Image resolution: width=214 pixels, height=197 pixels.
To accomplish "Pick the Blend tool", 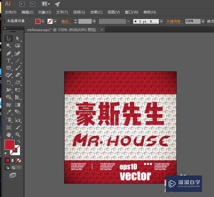I will click(18, 112).
